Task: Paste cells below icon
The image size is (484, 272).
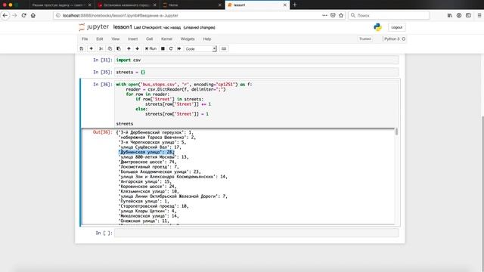Action: 119,48
